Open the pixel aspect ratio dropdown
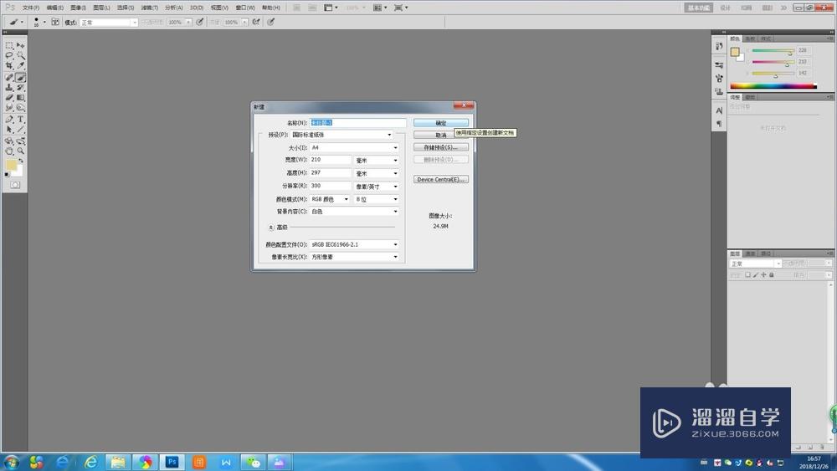Viewport: 837px width, 471px height. pos(354,257)
